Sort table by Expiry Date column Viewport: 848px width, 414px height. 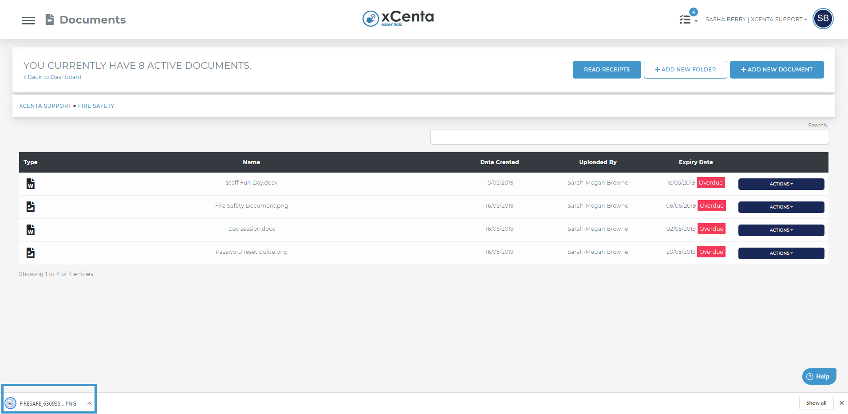pos(695,162)
